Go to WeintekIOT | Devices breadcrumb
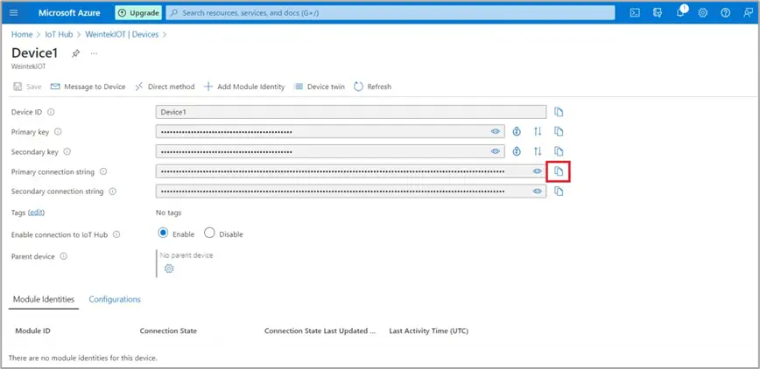This screenshot has width=760, height=369. [x=122, y=34]
